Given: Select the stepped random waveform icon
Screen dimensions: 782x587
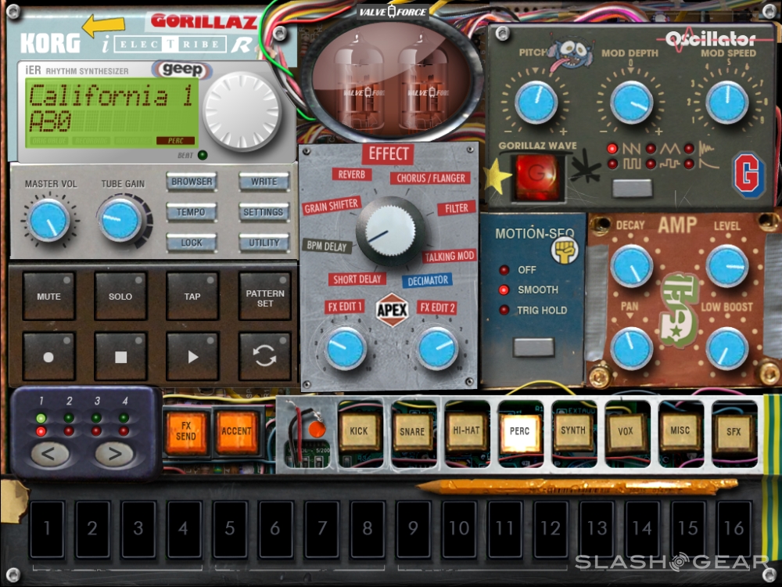Looking at the screenshot, I should 670,164.
